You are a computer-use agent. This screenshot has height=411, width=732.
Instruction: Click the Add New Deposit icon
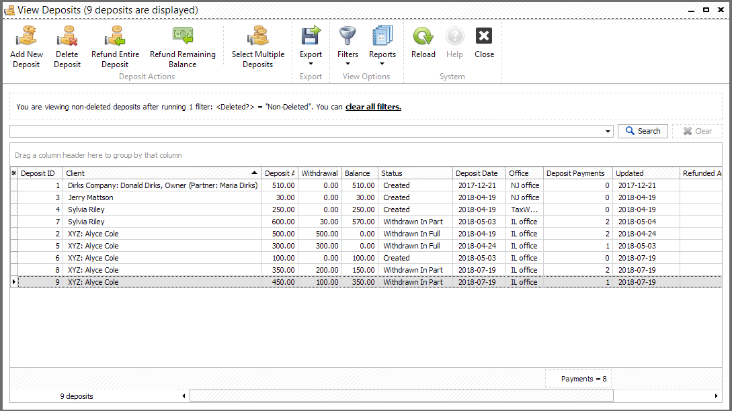(x=27, y=36)
